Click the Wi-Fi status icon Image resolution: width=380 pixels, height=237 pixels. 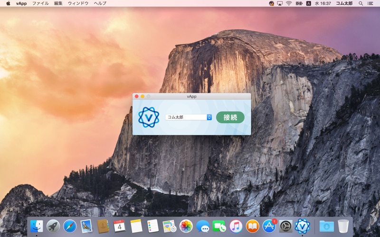[289, 3]
